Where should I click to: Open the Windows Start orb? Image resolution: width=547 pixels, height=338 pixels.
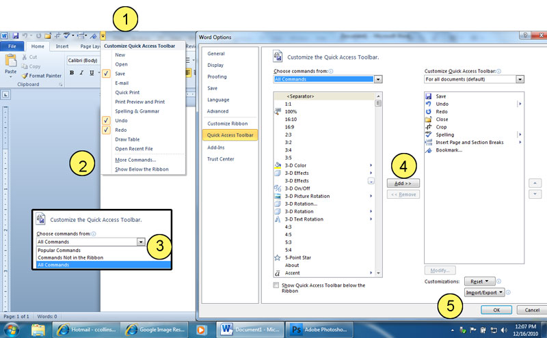12,329
